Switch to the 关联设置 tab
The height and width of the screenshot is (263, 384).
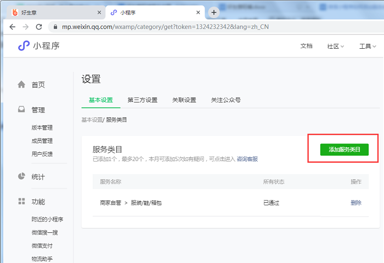pos(184,100)
